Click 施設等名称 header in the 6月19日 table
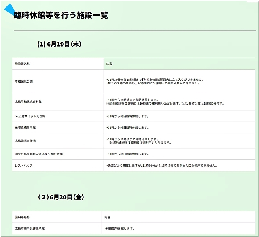259x237 pixels. tap(22, 64)
